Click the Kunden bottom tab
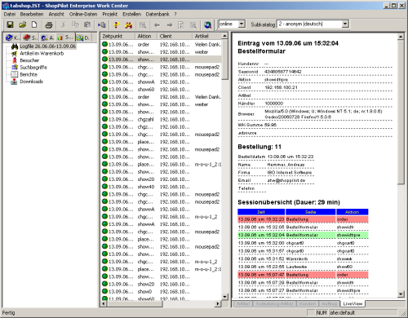The image size is (408, 318). 308,303
